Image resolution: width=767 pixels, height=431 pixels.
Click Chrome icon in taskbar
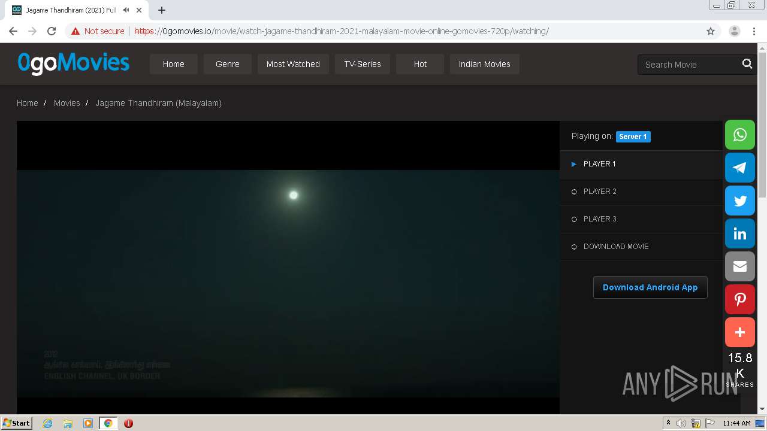108,423
